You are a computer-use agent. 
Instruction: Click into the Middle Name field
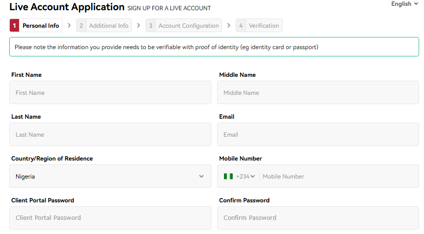pos(318,92)
